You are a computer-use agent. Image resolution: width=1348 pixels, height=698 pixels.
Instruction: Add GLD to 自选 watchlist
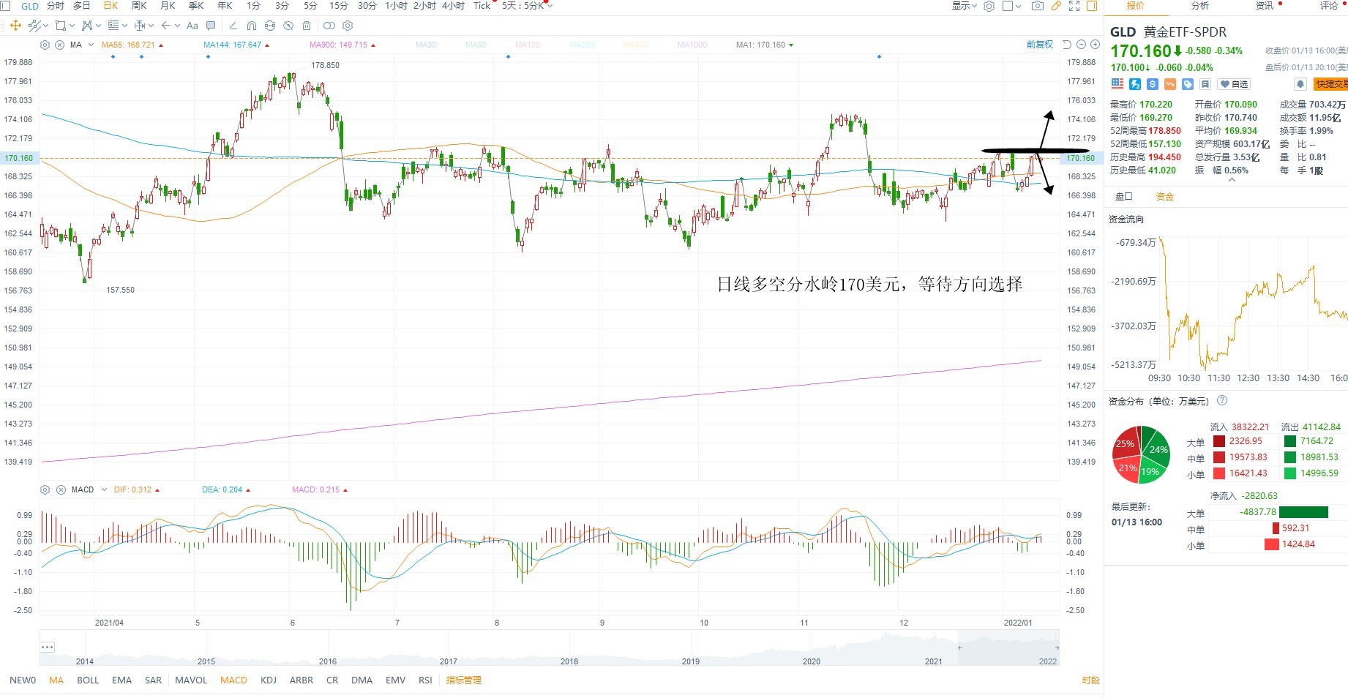[x=1234, y=84]
